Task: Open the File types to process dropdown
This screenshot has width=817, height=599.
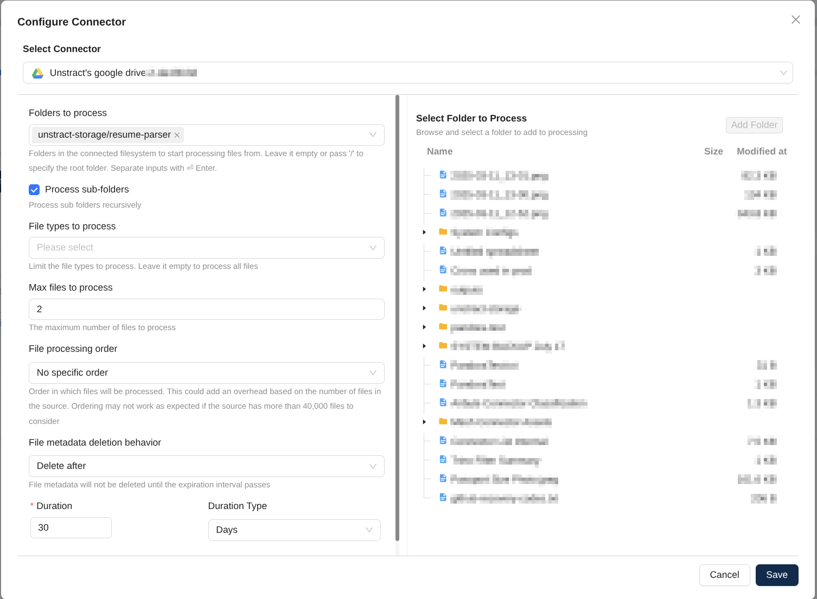Action: point(206,248)
